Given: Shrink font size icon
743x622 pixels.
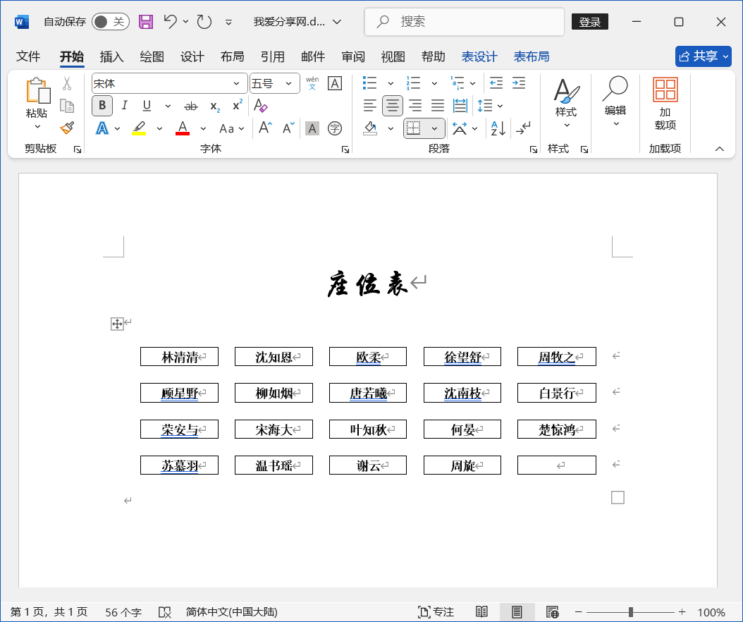Looking at the screenshot, I should (288, 128).
